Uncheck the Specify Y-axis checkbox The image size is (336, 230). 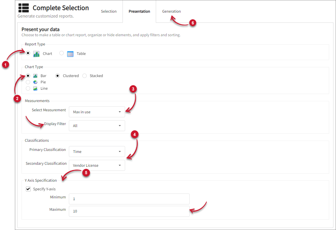28,189
